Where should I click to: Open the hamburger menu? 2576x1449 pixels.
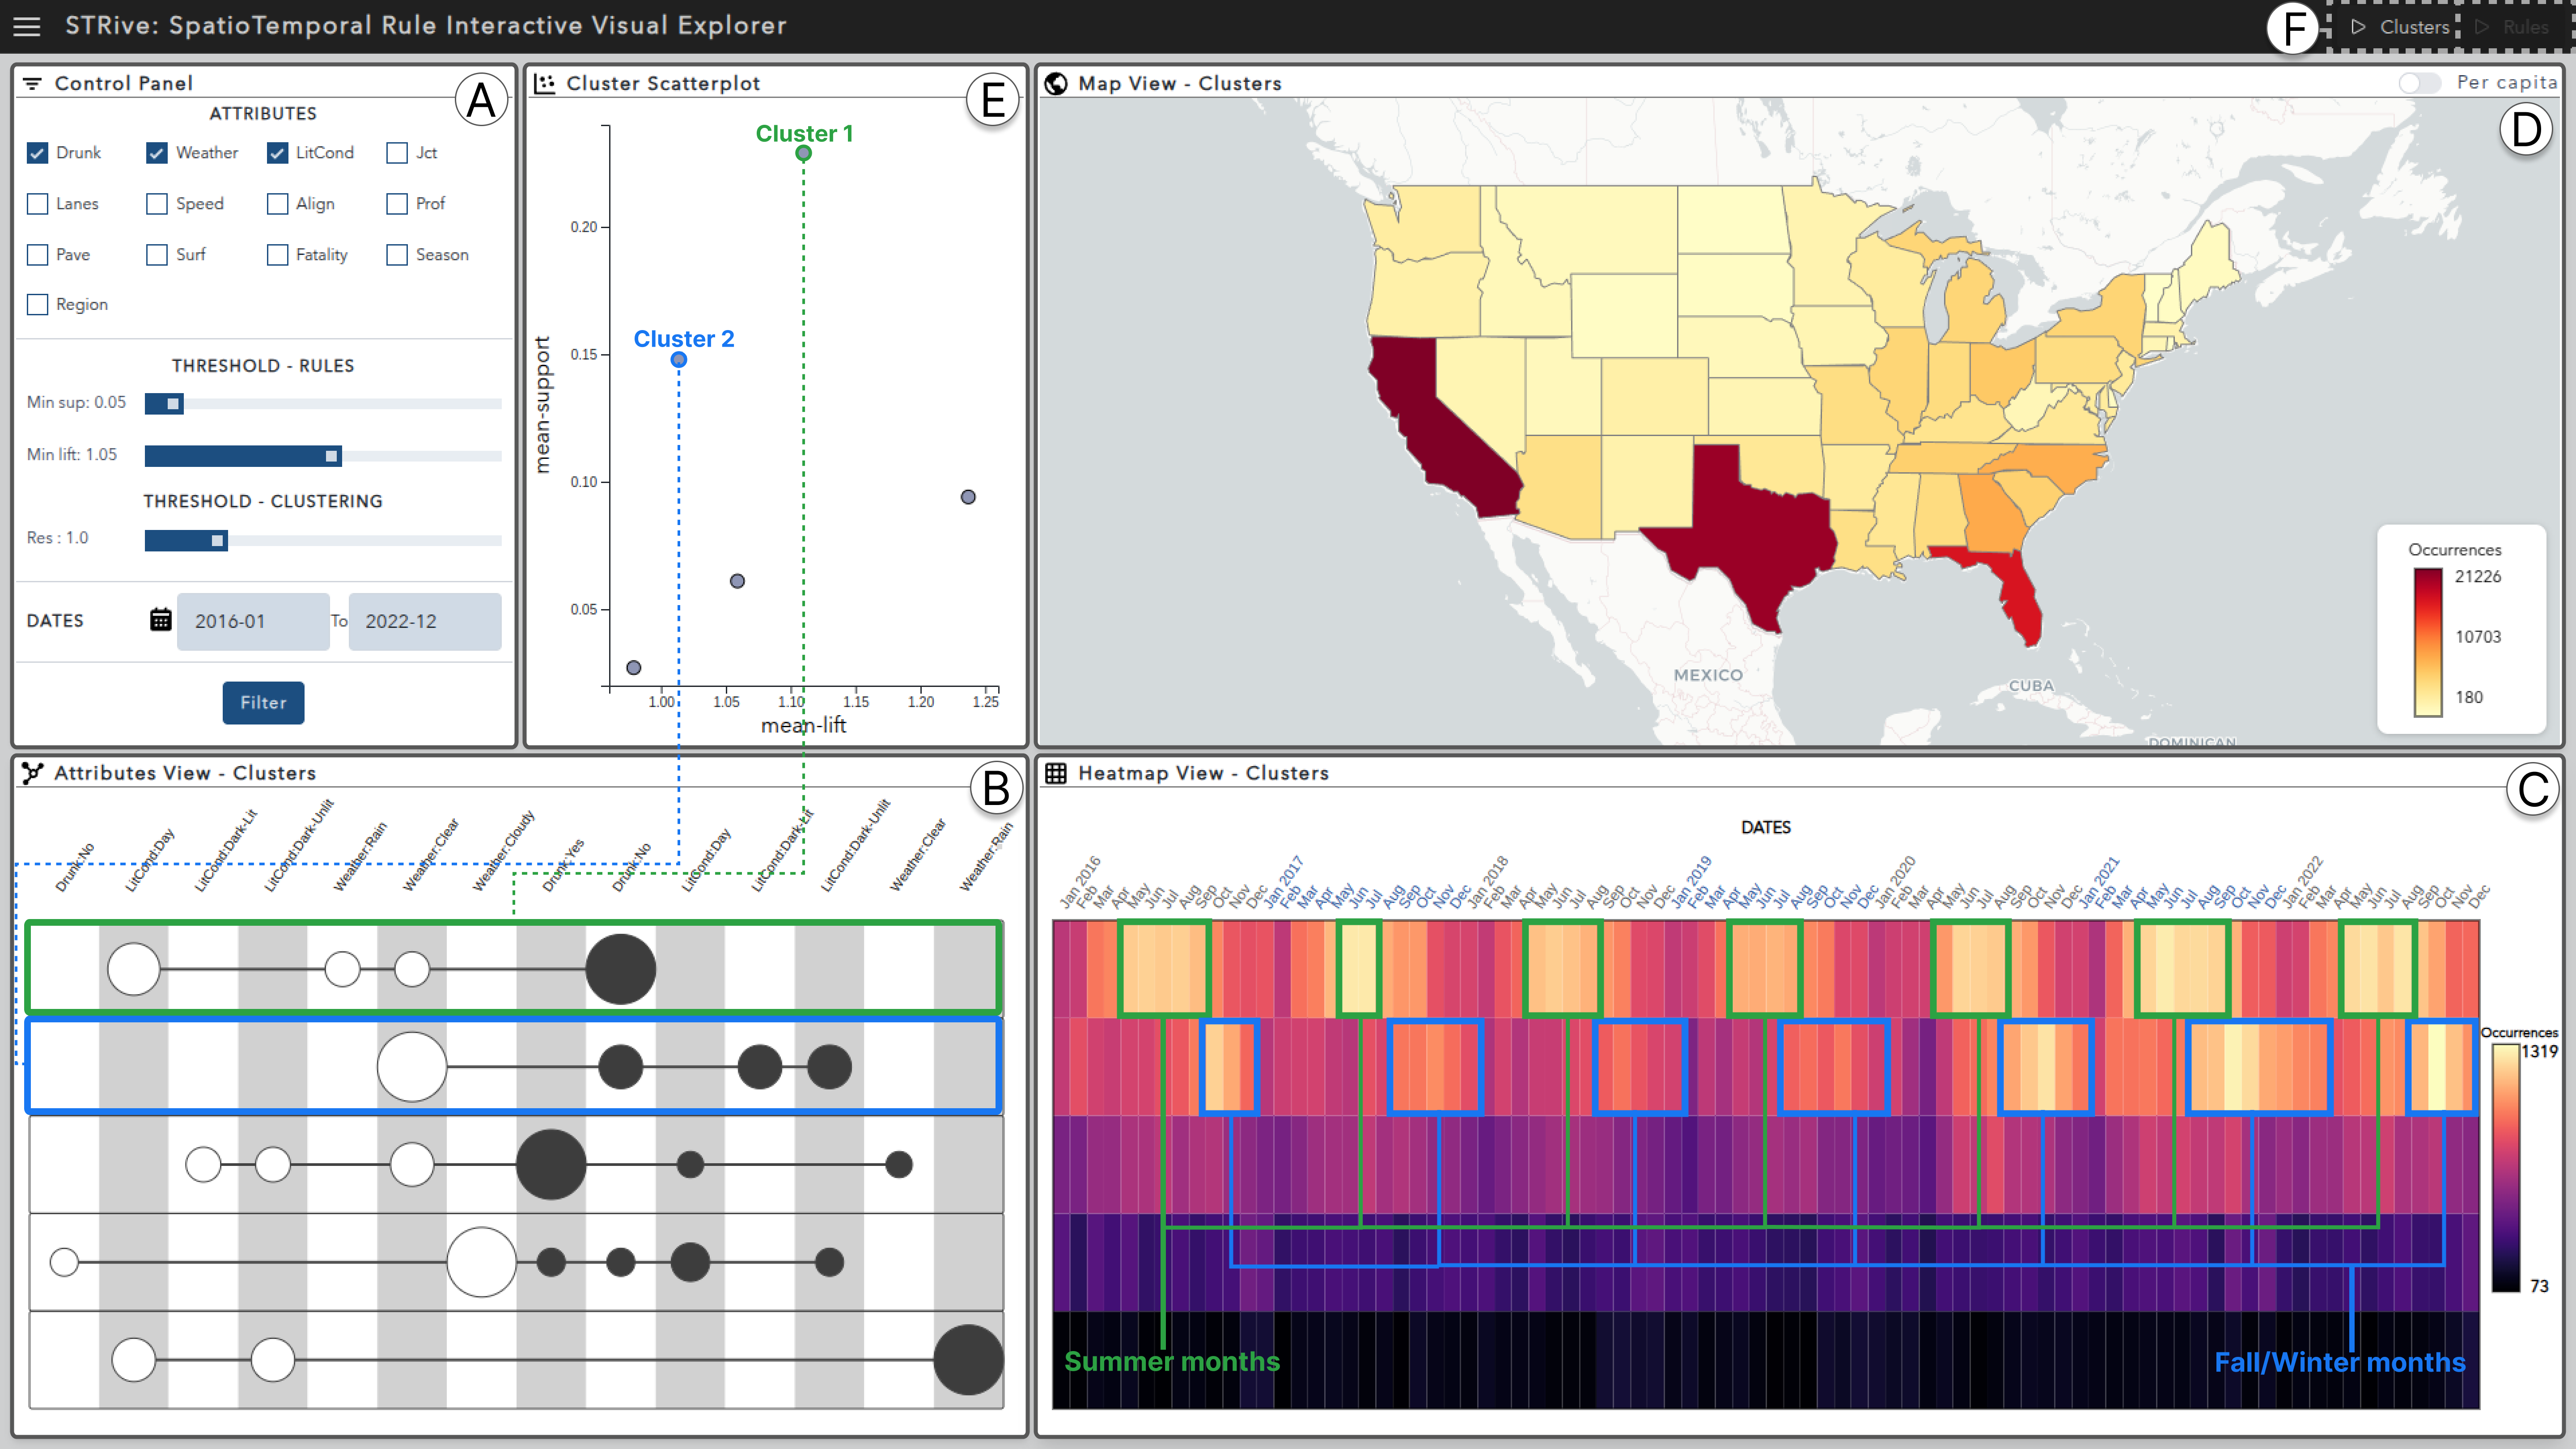(27, 26)
